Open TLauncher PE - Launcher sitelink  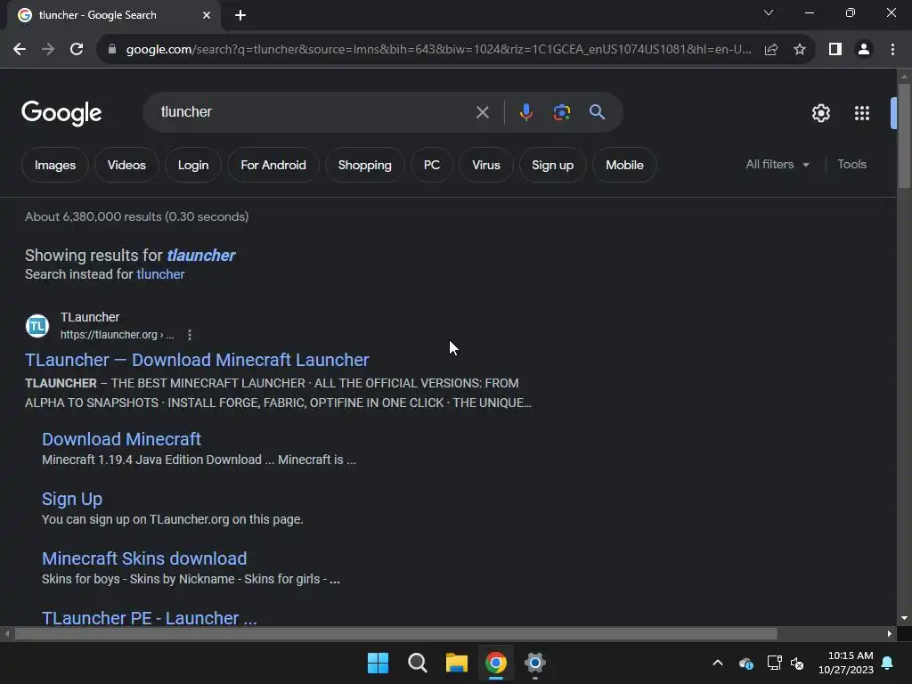pos(150,618)
